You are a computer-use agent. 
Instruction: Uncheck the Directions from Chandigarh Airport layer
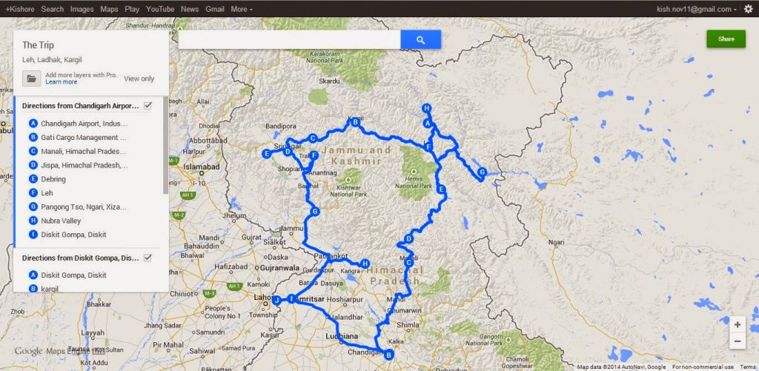pos(148,105)
